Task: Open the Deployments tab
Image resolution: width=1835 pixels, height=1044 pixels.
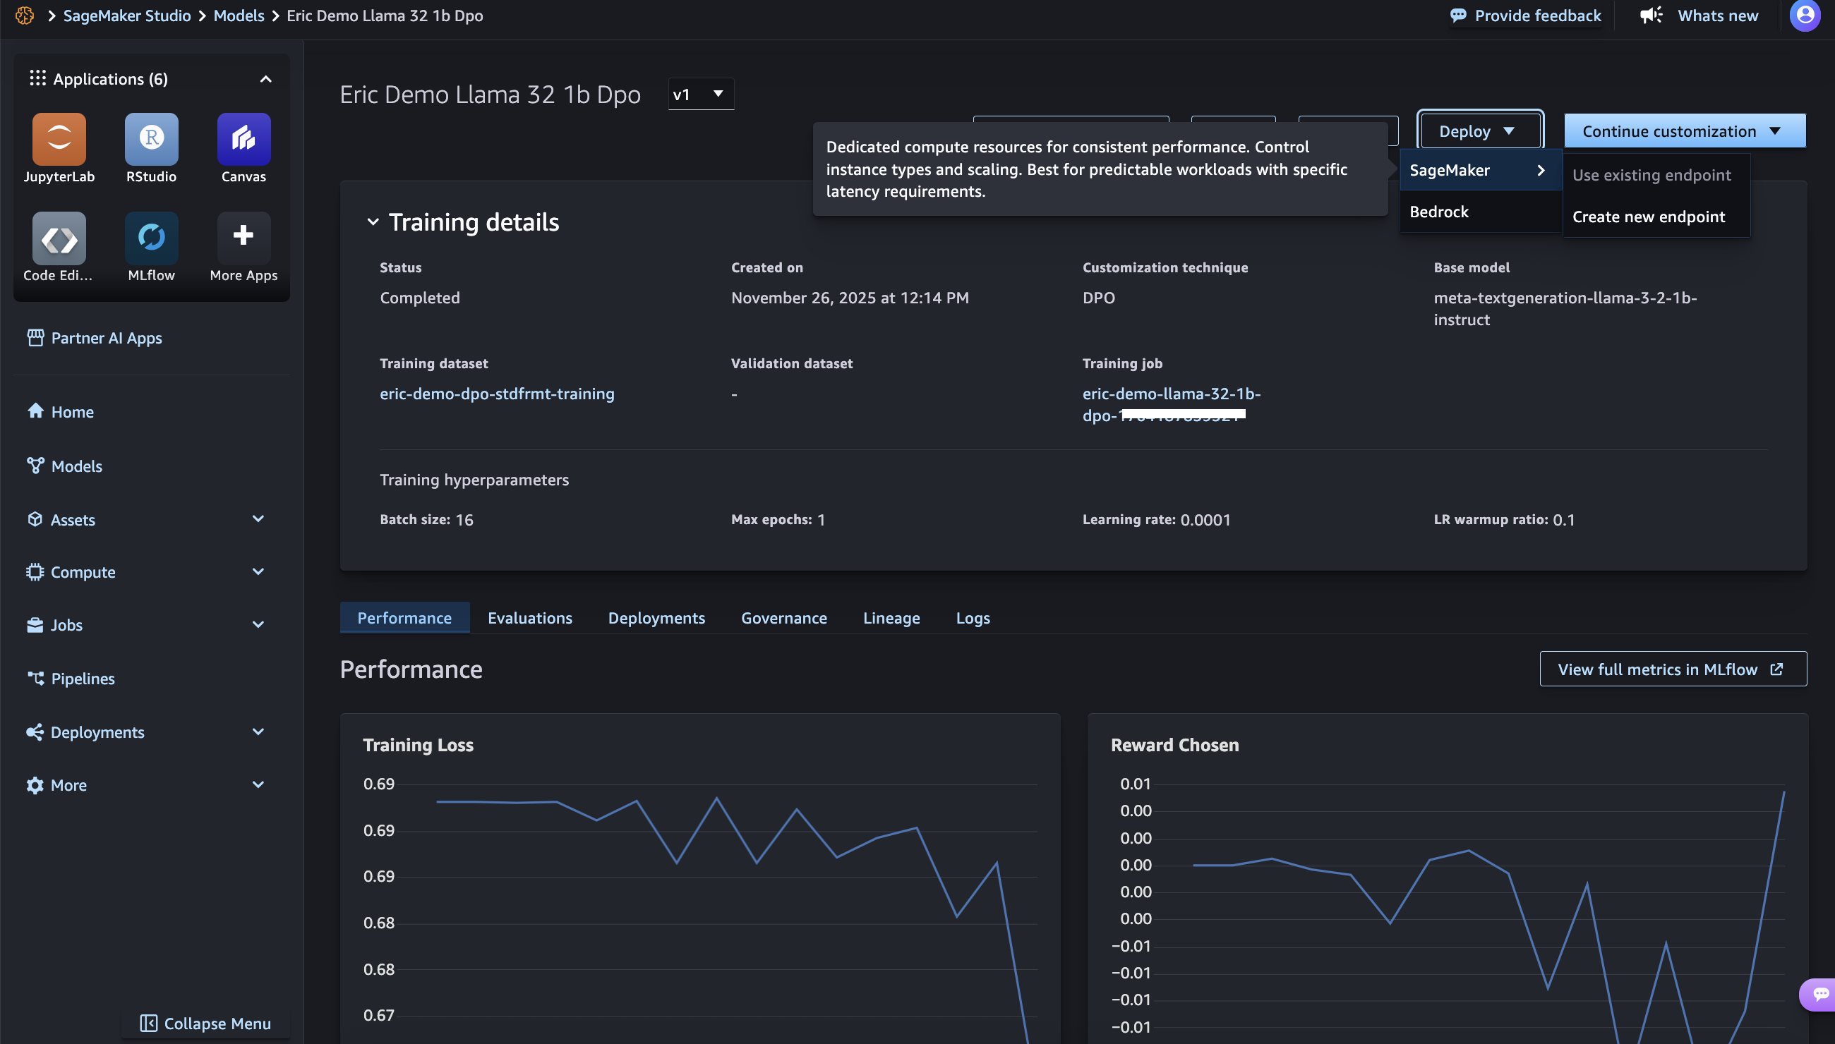Action: point(656,617)
